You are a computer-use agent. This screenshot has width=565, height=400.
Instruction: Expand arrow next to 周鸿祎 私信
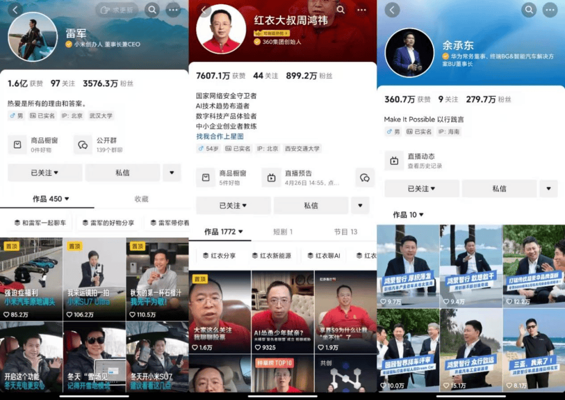360,206
